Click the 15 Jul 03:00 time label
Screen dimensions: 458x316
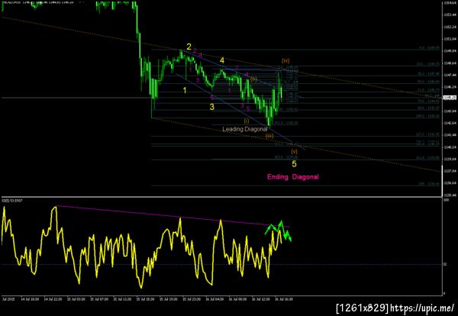click(76, 299)
